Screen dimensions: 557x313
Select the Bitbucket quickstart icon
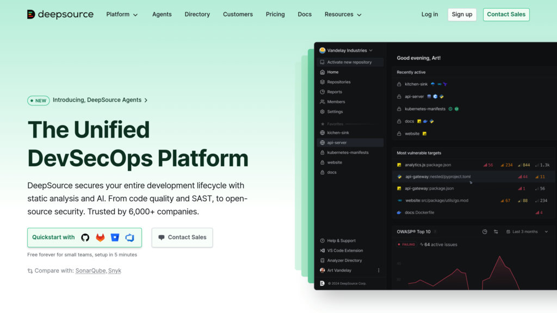[115, 237]
